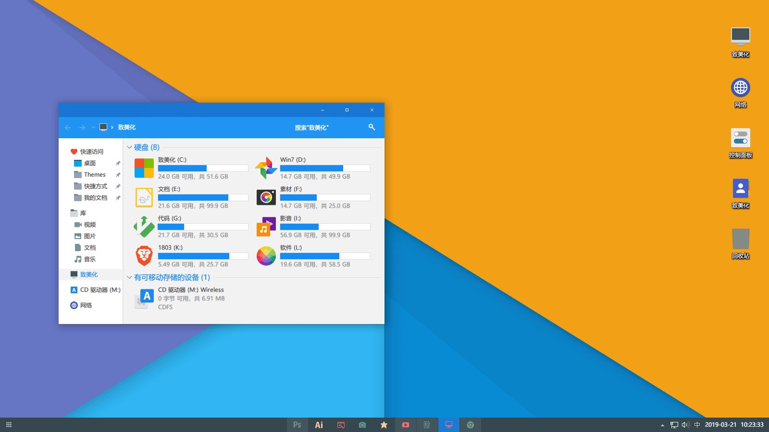
Task: Click the CDFS file system label
Action: tap(165, 307)
